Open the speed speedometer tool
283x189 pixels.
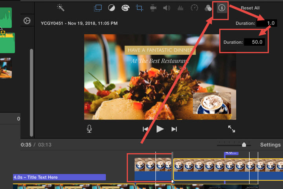194,7
